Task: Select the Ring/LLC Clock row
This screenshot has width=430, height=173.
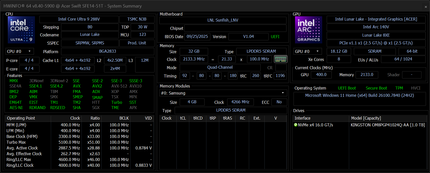Action: [x=79, y=165]
